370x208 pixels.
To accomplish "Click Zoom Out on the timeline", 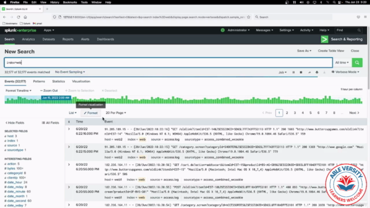I will tap(49, 91).
